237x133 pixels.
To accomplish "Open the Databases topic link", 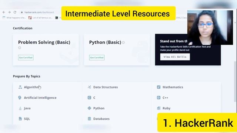I will coord(101,119).
